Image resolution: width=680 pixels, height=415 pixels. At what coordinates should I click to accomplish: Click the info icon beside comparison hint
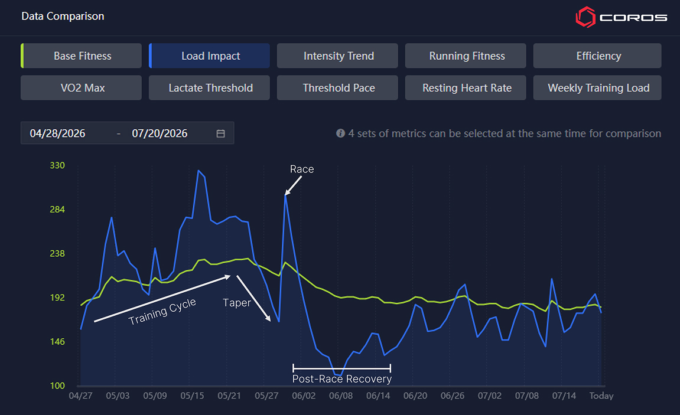click(x=340, y=133)
